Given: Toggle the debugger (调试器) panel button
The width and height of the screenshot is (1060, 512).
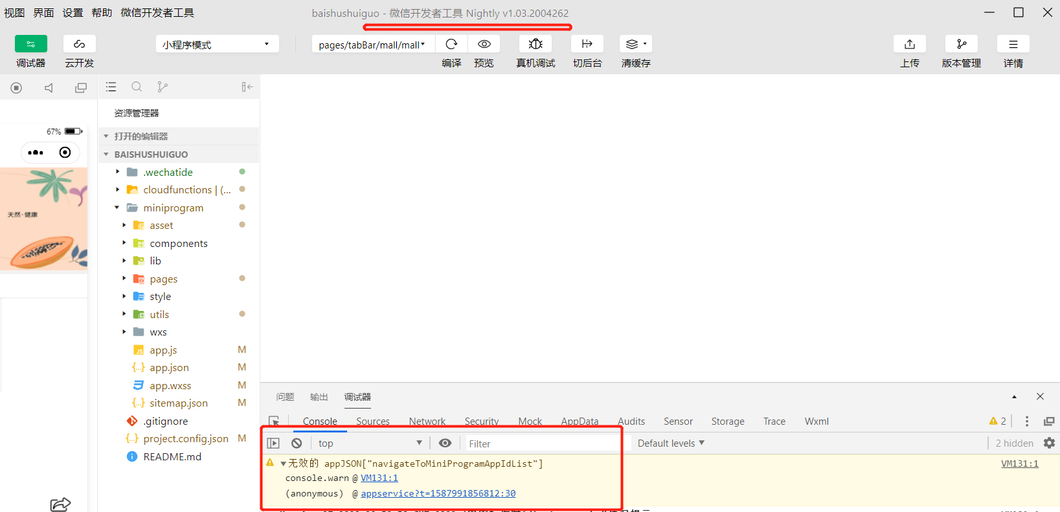Looking at the screenshot, I should coord(31,44).
